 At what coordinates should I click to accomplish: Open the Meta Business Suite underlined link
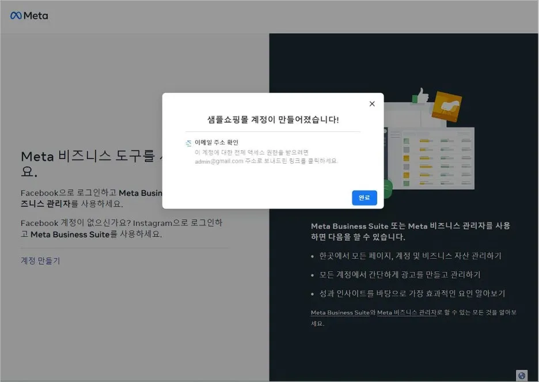click(340, 312)
